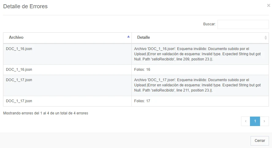The image size is (272, 148).
Task: Select the DOC_1_17.json row with Folios: 17
Action: (136, 101)
